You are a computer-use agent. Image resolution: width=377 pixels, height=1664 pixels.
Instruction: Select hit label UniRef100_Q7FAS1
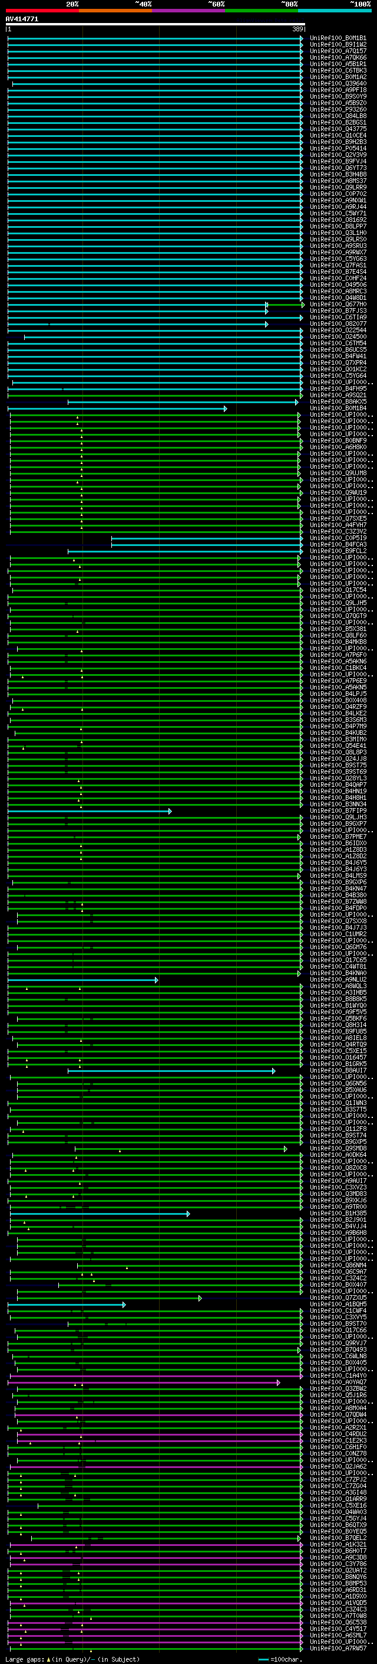[338, 265]
